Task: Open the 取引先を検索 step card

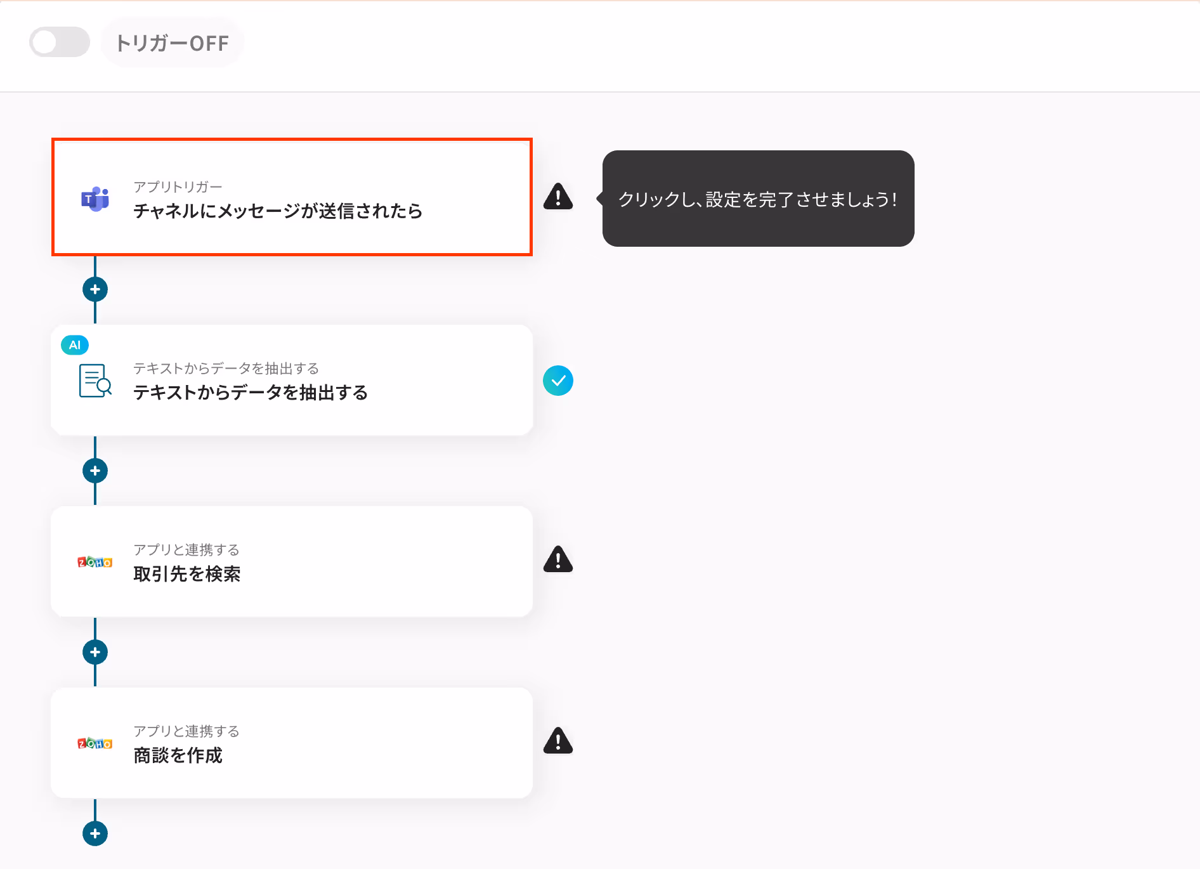Action: (x=292, y=561)
